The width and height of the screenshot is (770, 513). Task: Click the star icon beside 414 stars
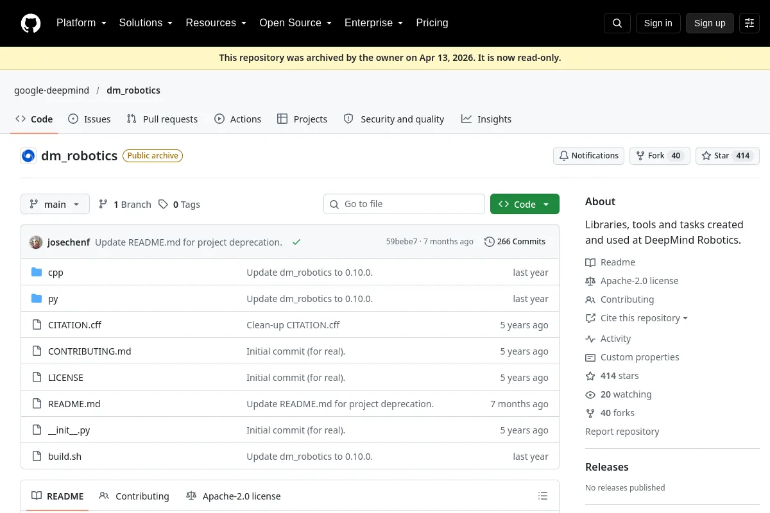coord(590,376)
